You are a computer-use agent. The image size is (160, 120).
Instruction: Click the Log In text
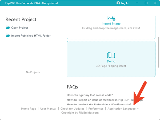[125, 3]
